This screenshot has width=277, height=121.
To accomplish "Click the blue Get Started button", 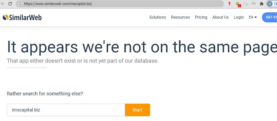I will (269, 17).
